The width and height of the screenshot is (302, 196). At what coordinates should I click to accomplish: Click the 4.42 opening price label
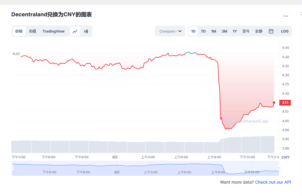point(16,54)
